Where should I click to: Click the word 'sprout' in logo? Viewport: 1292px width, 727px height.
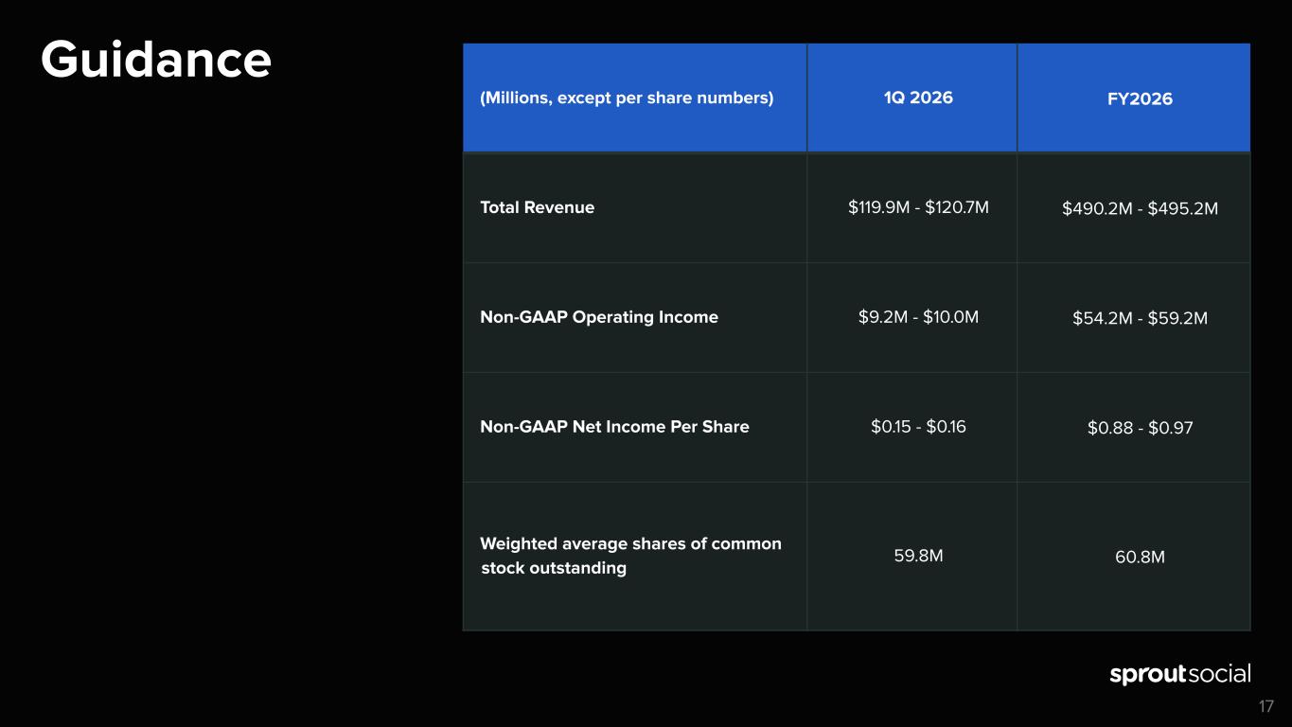pyautogui.click(x=1147, y=676)
